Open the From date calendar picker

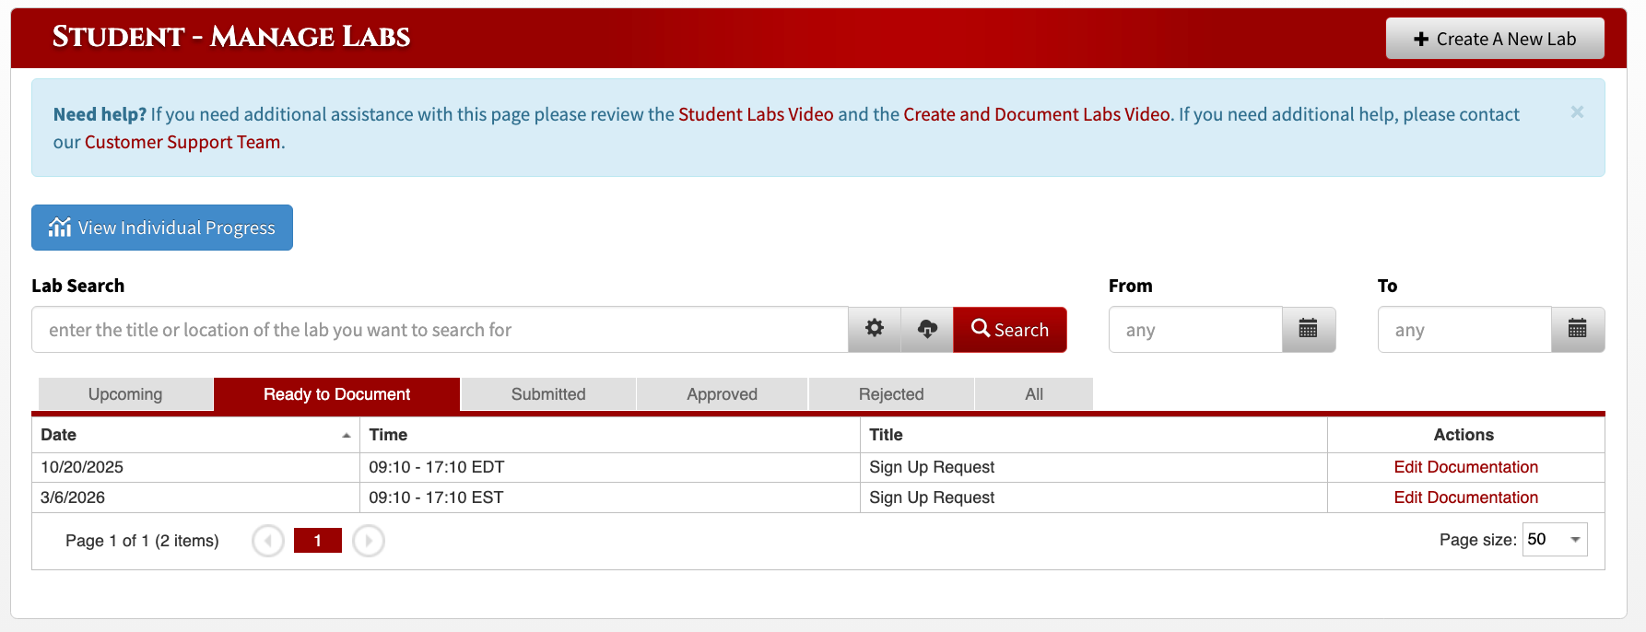pyautogui.click(x=1309, y=329)
